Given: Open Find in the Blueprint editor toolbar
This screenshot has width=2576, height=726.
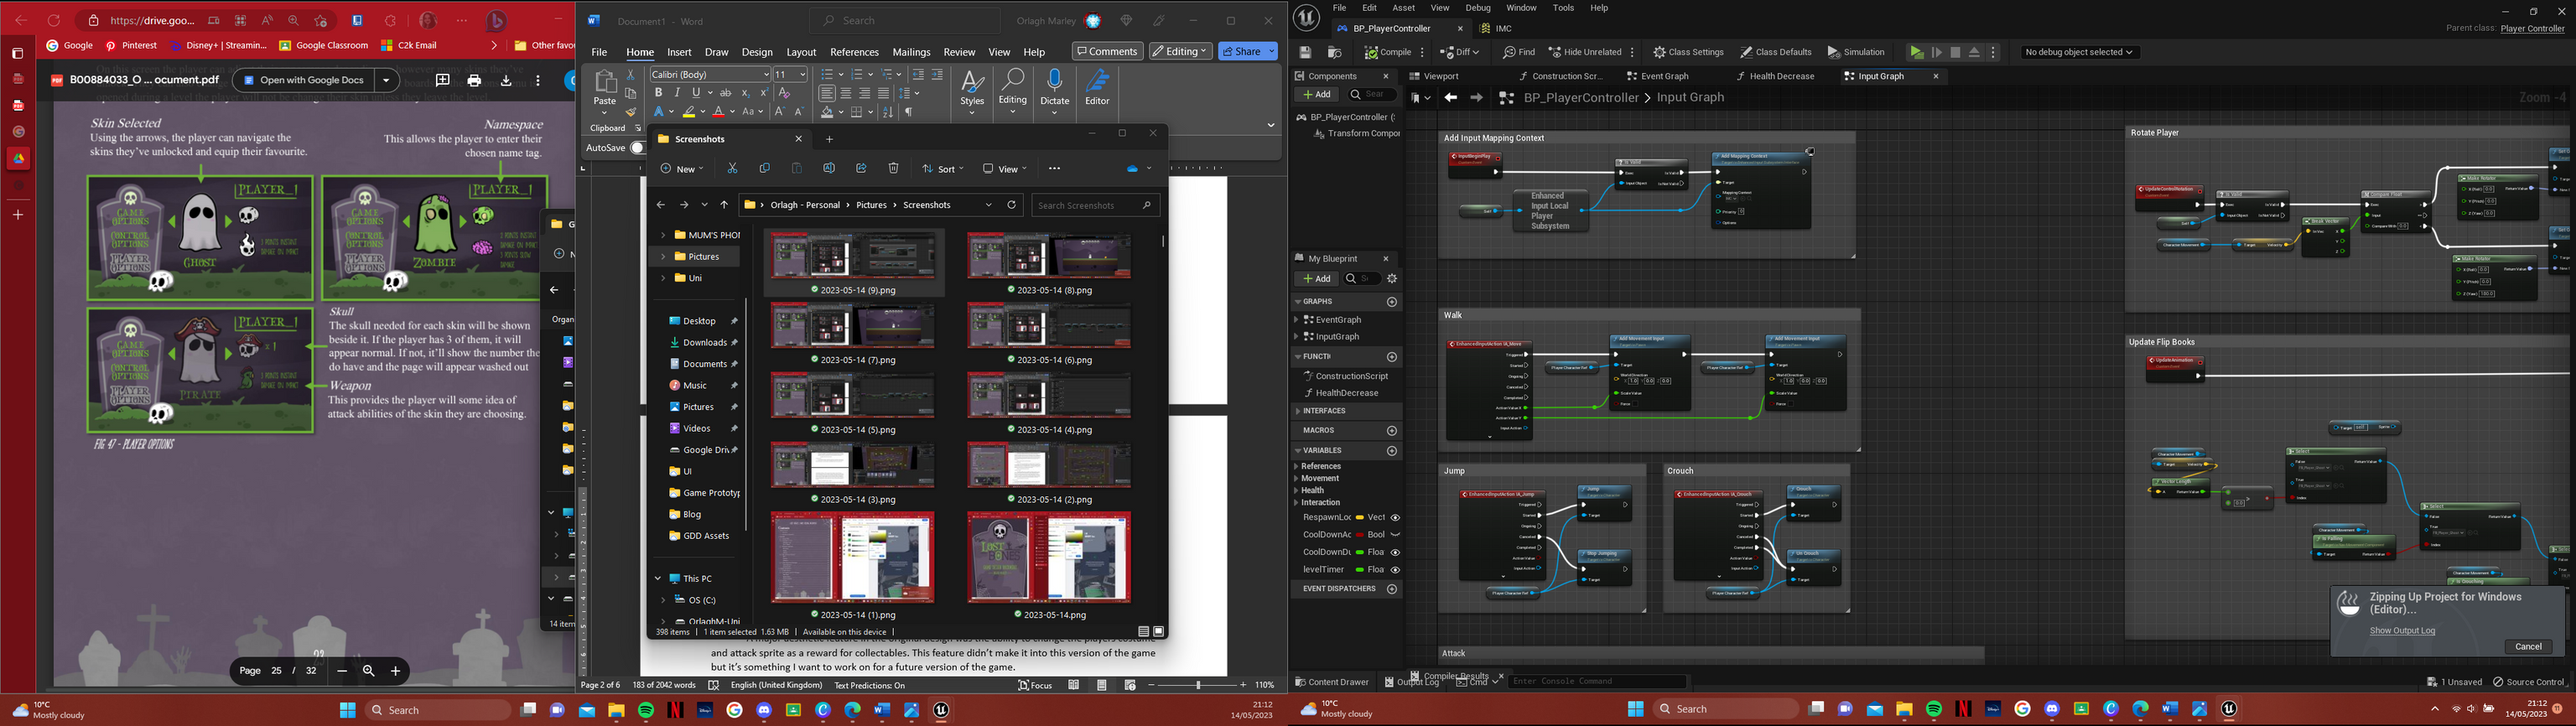Looking at the screenshot, I should click(x=1518, y=52).
